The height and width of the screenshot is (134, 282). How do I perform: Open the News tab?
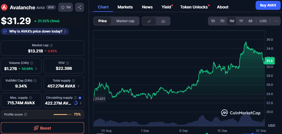147,7
